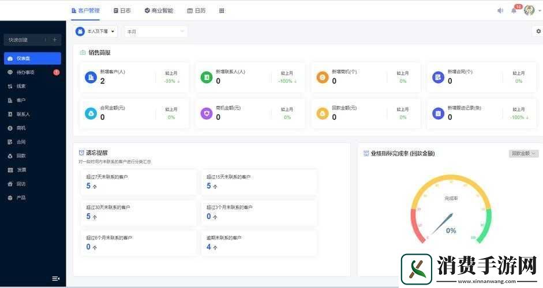This screenshot has width=543, height=288.
Task: Open the 本月 time range dropdown
Action: (x=155, y=31)
